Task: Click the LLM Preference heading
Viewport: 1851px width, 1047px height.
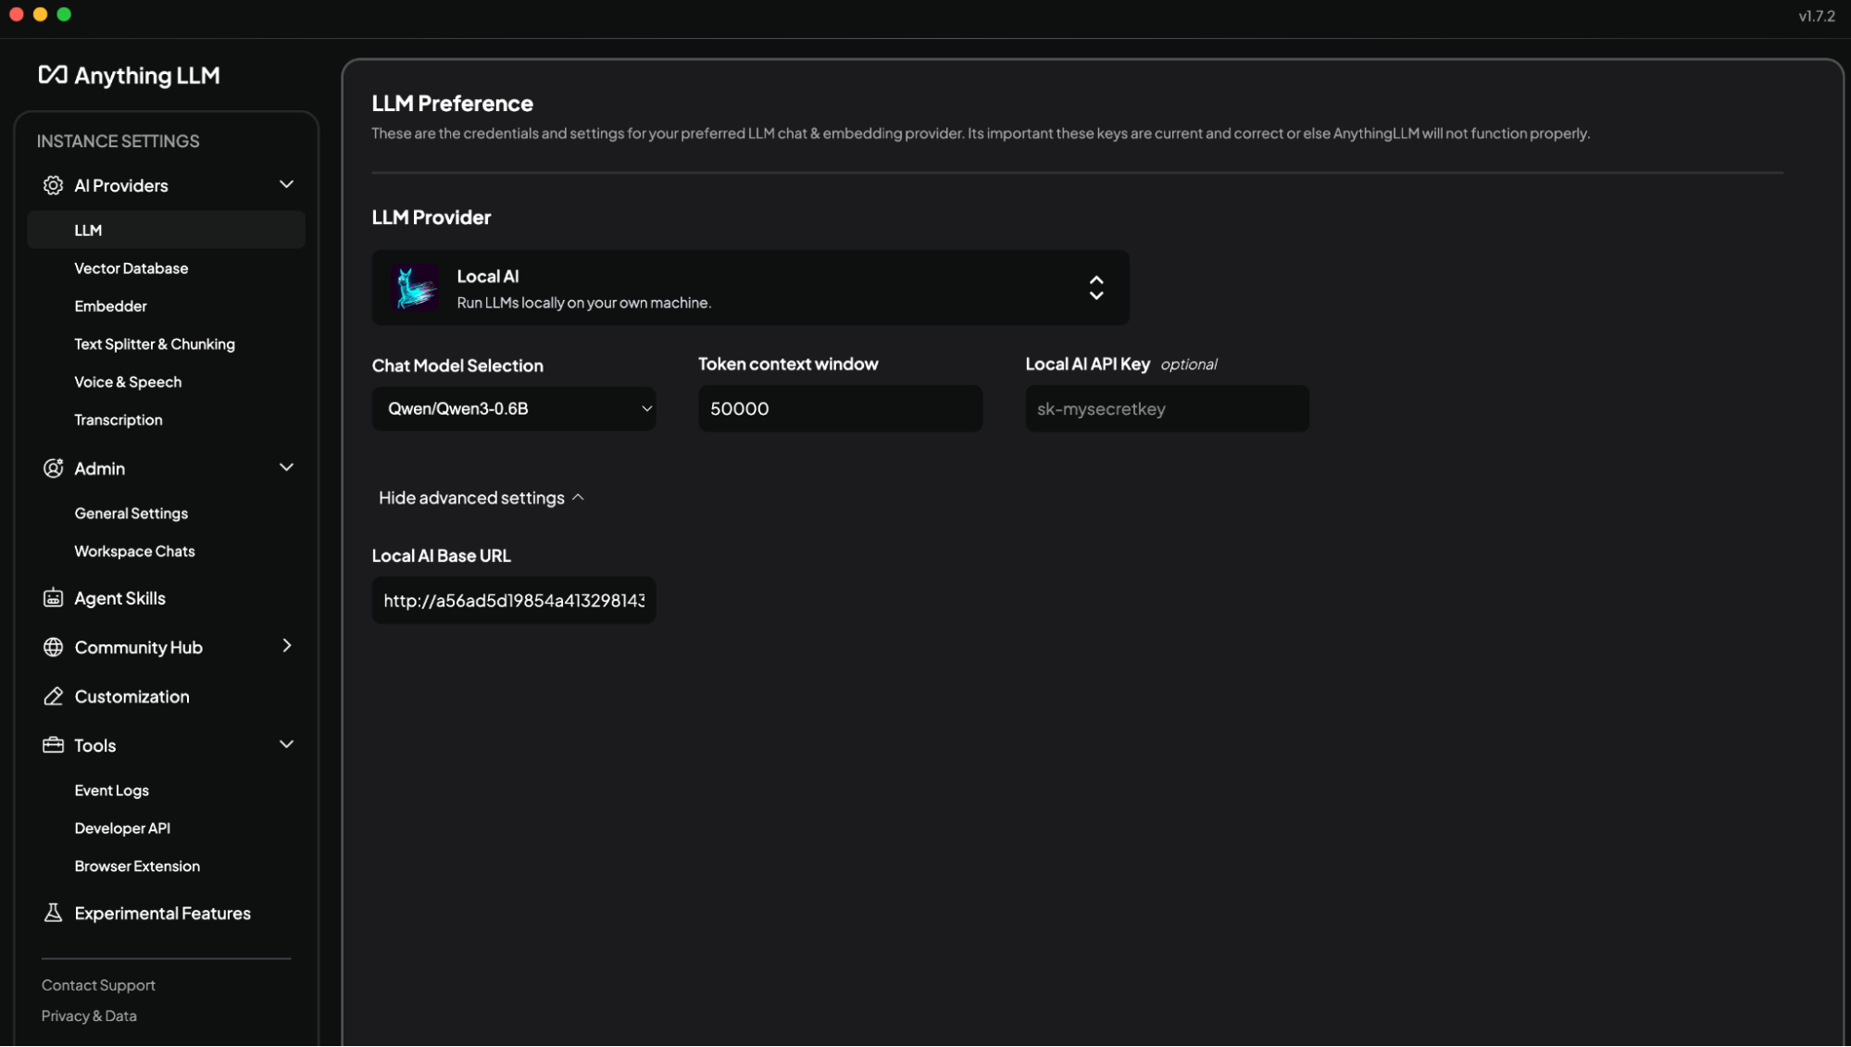Action: pos(453,104)
